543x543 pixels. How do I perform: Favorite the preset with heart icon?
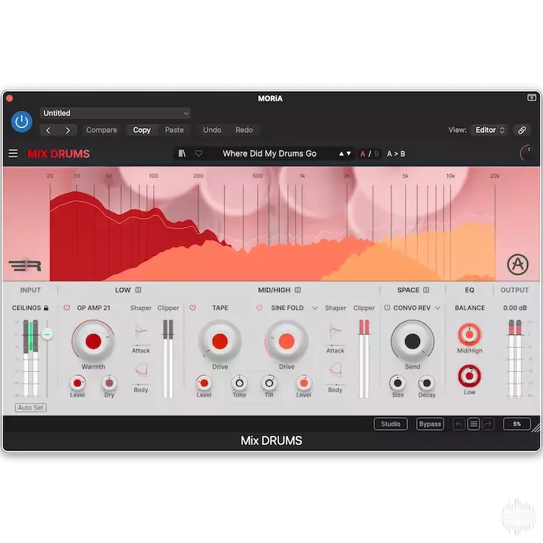point(199,153)
